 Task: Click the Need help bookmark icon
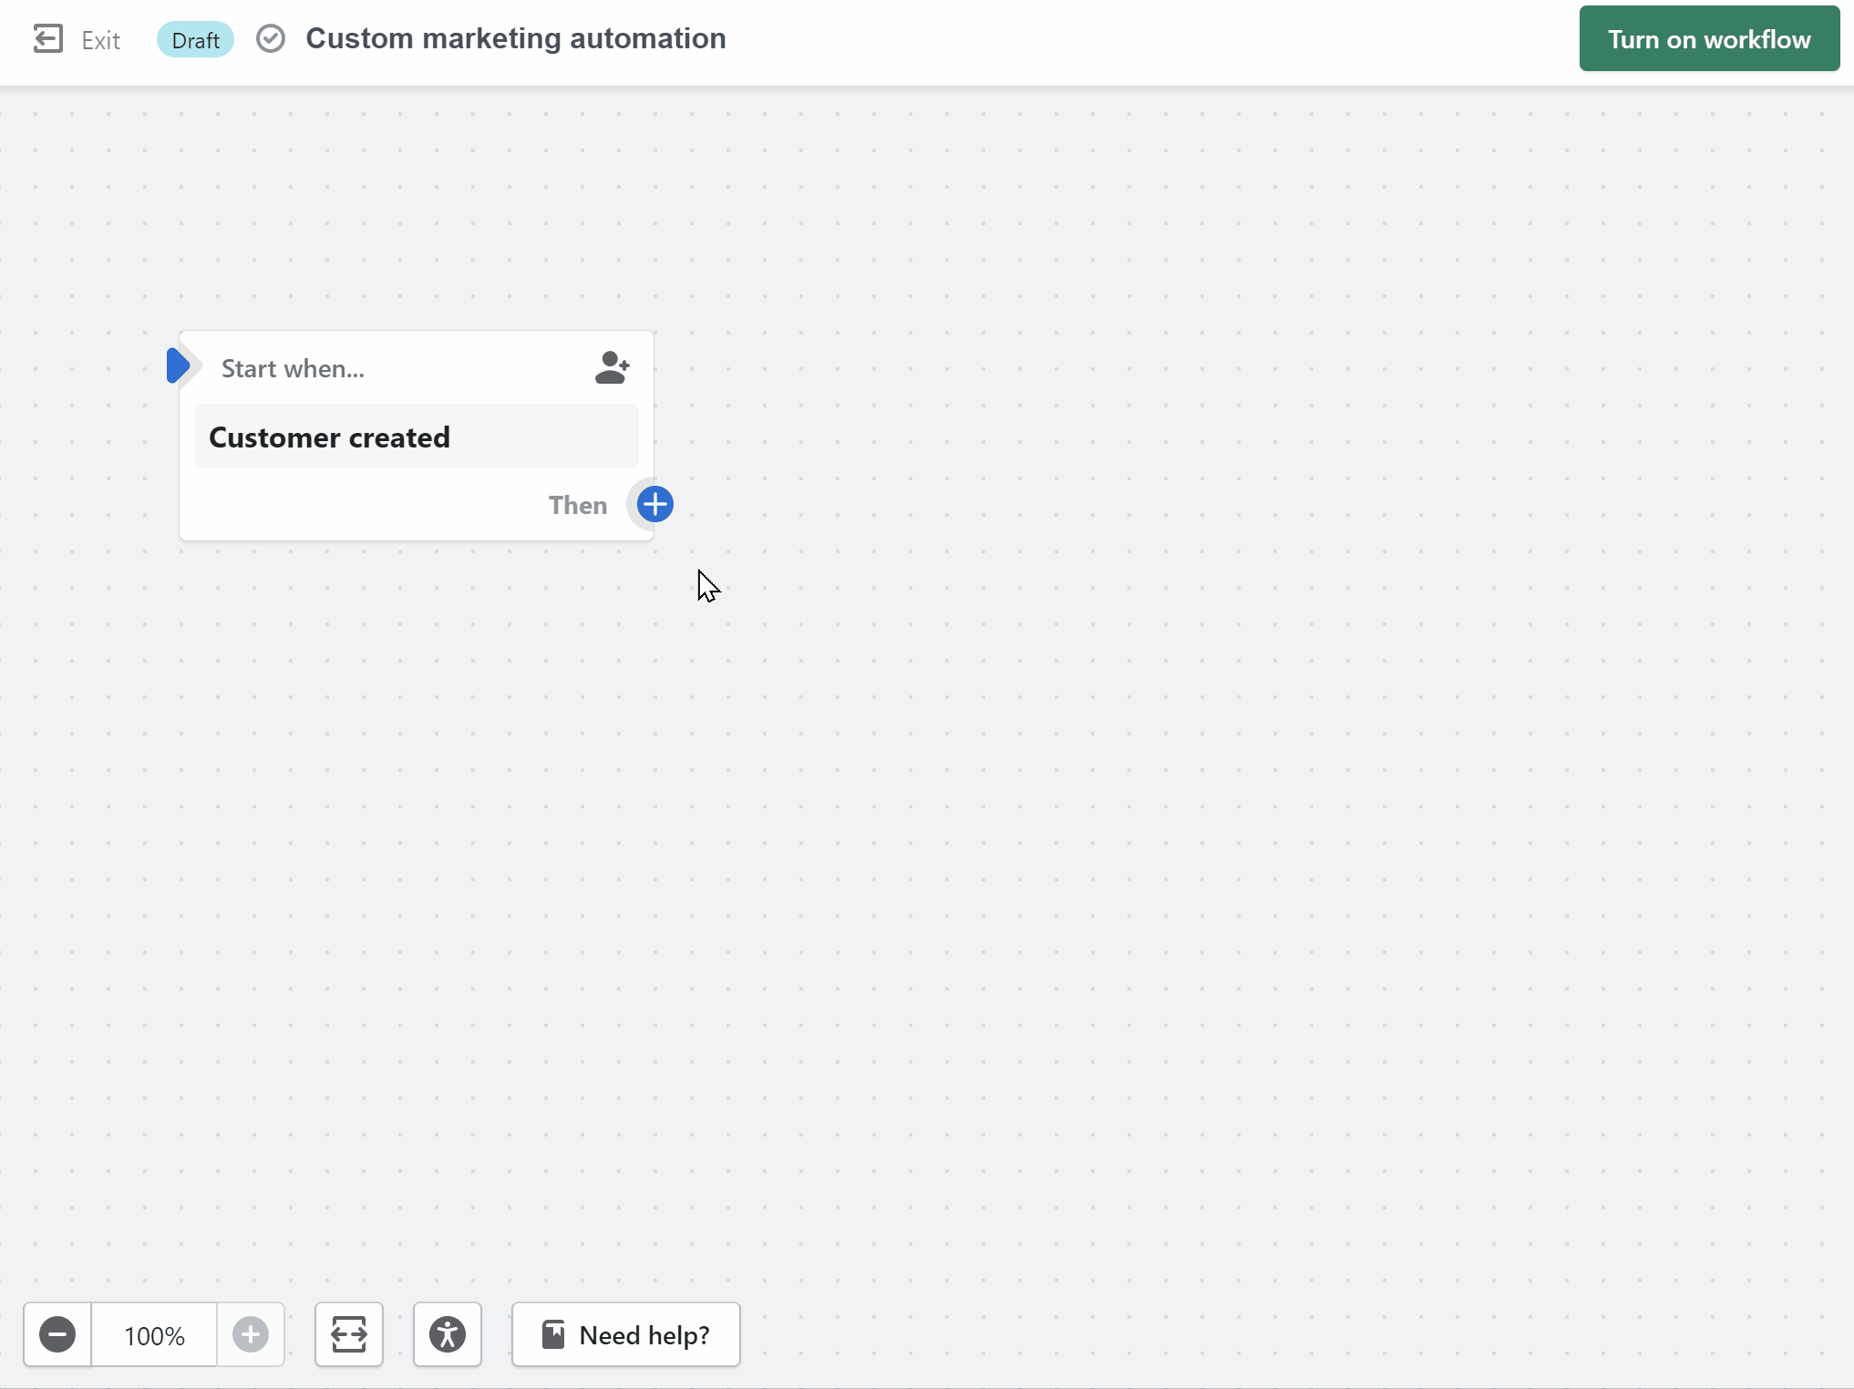point(554,1335)
